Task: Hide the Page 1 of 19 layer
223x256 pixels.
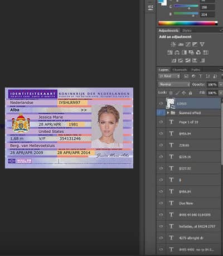Action: tap(161, 122)
